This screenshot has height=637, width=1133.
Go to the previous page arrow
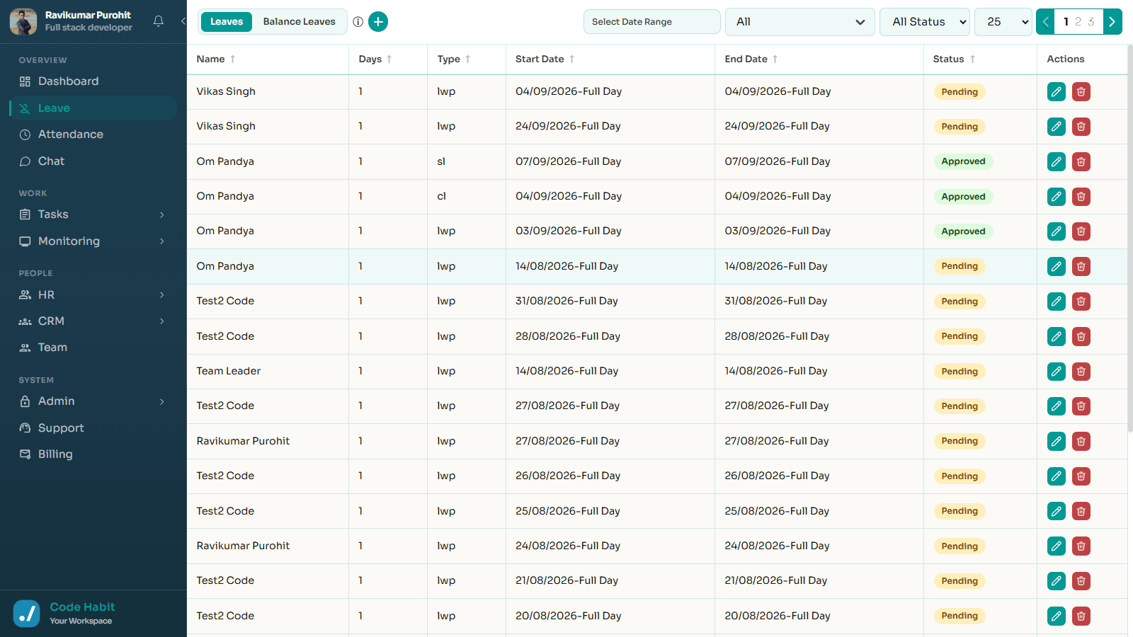[x=1045, y=22]
